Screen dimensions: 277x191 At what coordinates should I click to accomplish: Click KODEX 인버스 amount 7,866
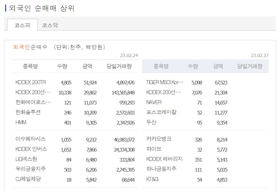[x=91, y=150]
